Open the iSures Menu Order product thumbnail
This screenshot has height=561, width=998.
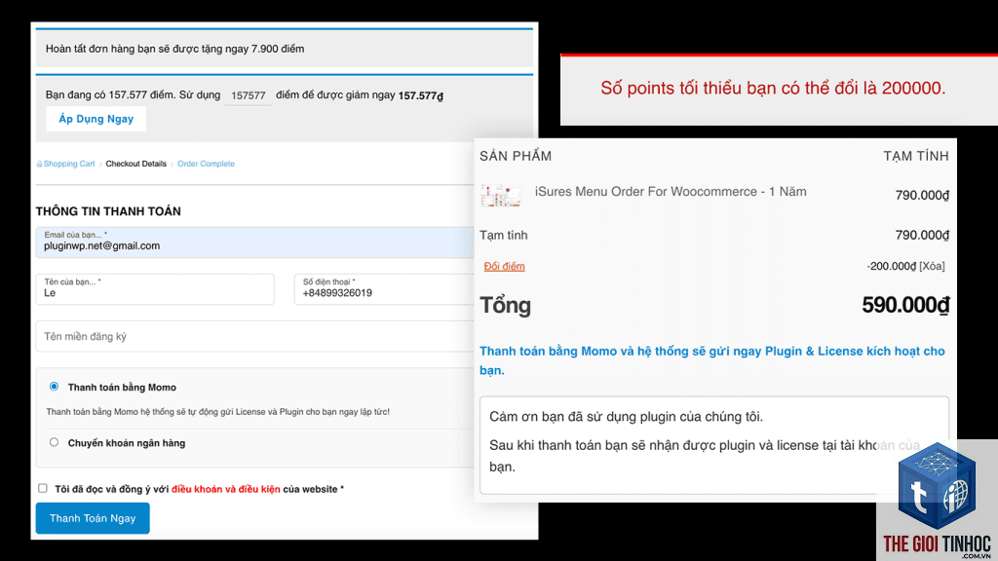500,195
